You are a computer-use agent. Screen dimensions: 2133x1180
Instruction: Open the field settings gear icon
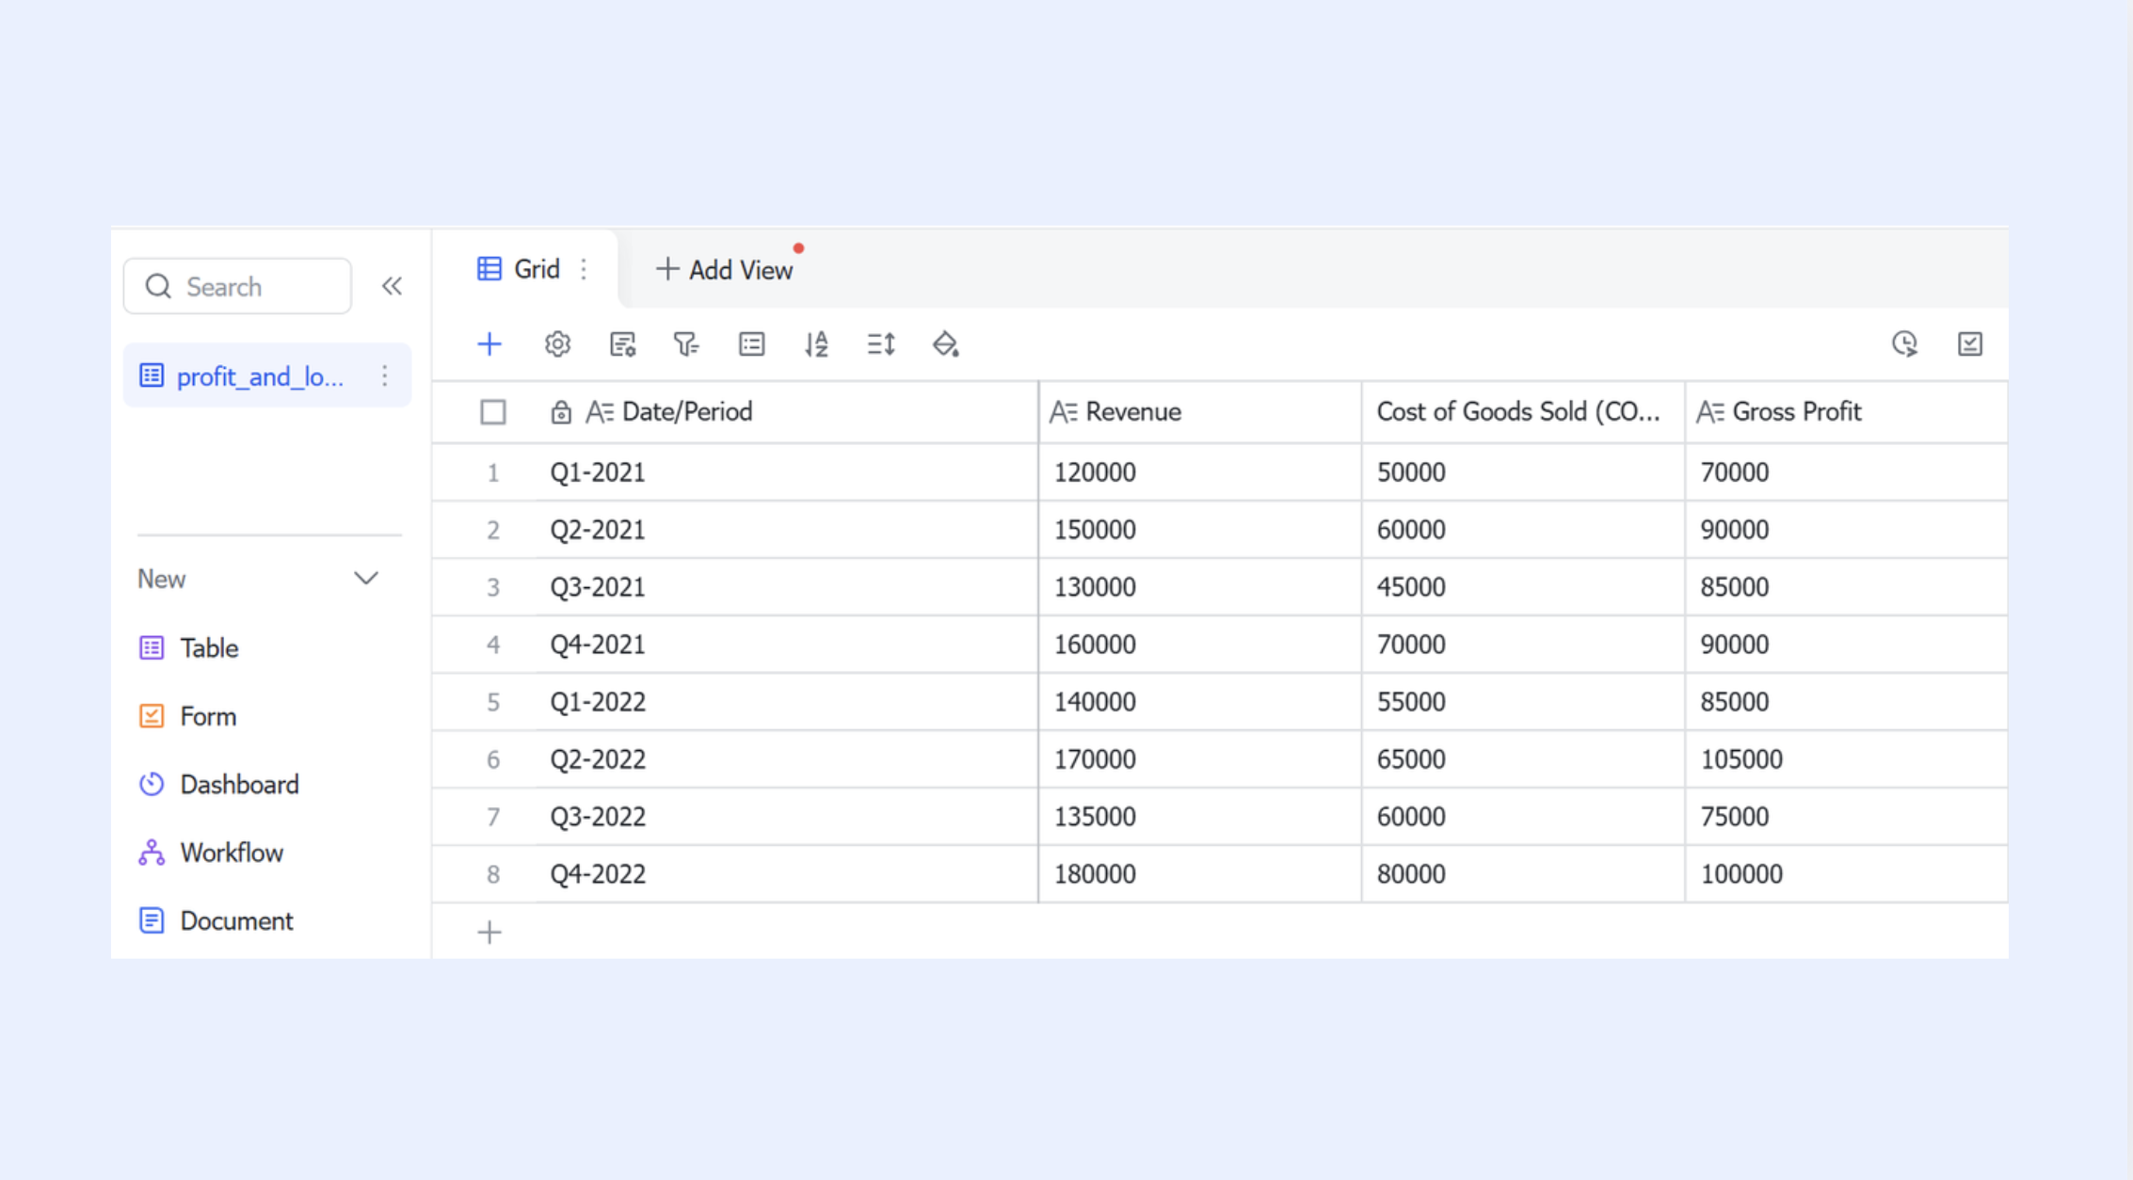557,344
